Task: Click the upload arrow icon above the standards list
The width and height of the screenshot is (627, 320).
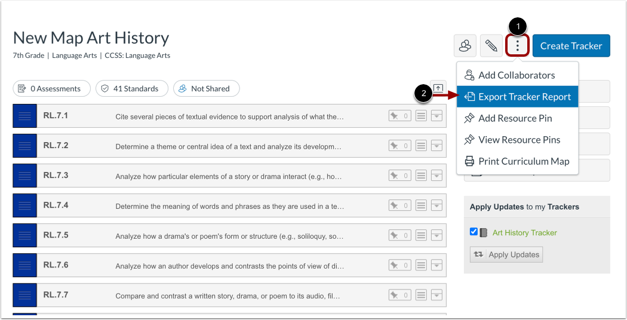Action: point(438,88)
